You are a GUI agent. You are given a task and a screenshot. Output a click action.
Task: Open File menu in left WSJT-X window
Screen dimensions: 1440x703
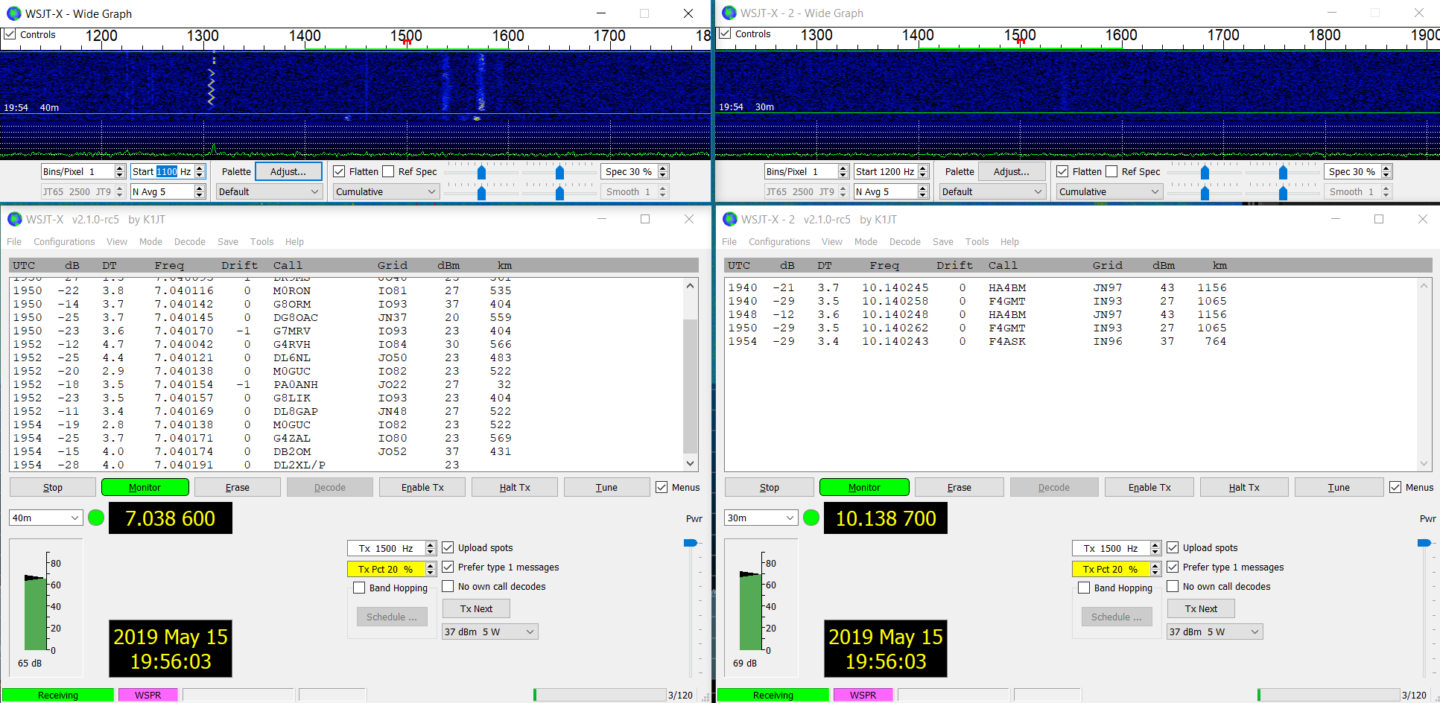14,241
